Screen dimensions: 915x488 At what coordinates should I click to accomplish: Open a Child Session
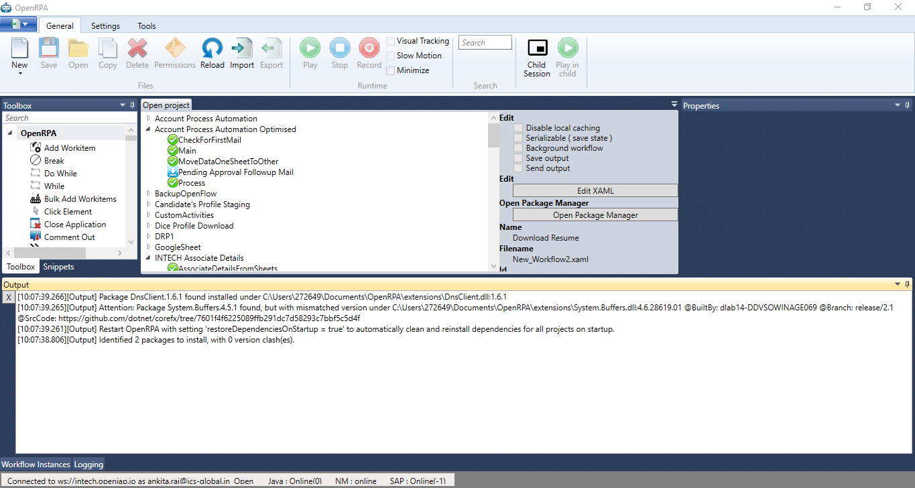(537, 49)
